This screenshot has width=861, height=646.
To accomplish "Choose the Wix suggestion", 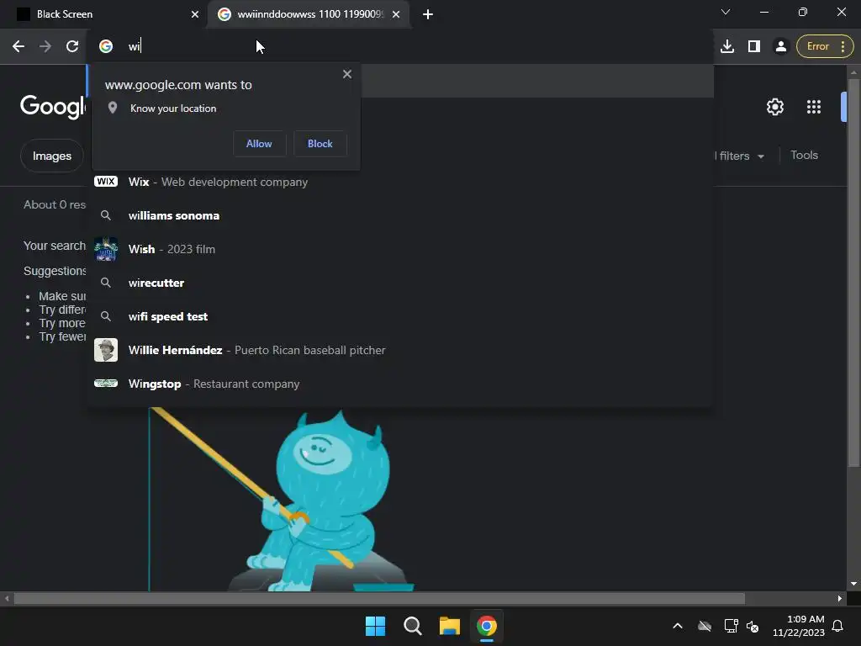I will coord(399,182).
